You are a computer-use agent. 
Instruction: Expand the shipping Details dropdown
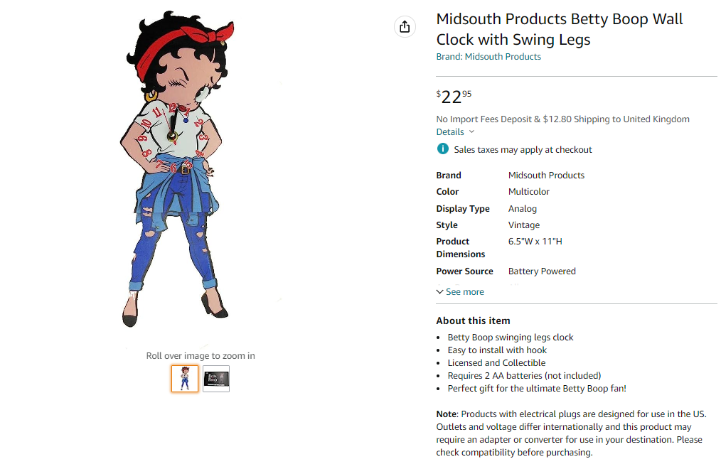coord(455,132)
